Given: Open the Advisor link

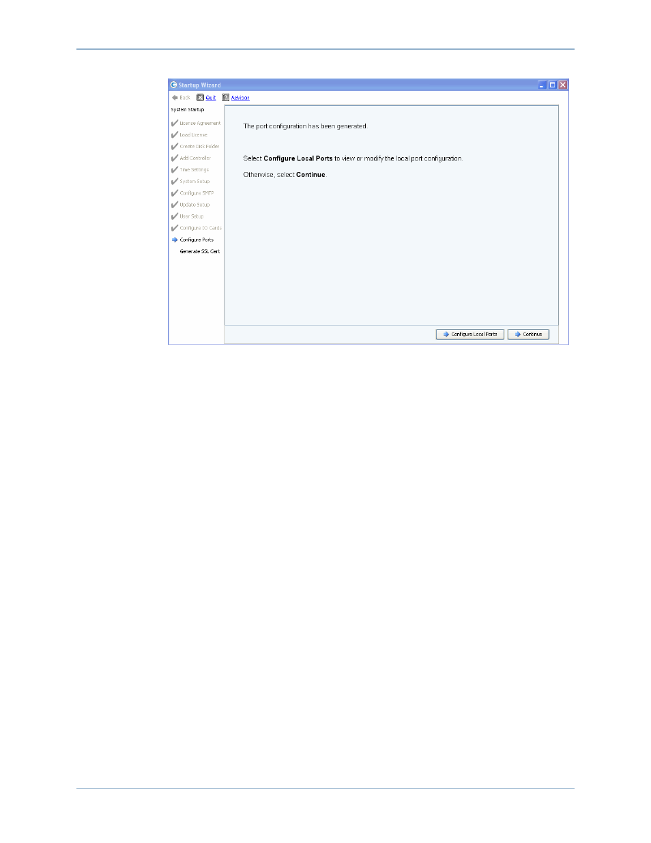Looking at the screenshot, I should tap(240, 98).
